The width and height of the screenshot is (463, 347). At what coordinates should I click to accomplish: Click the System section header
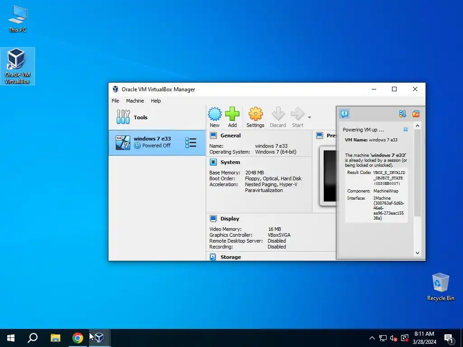(x=230, y=162)
